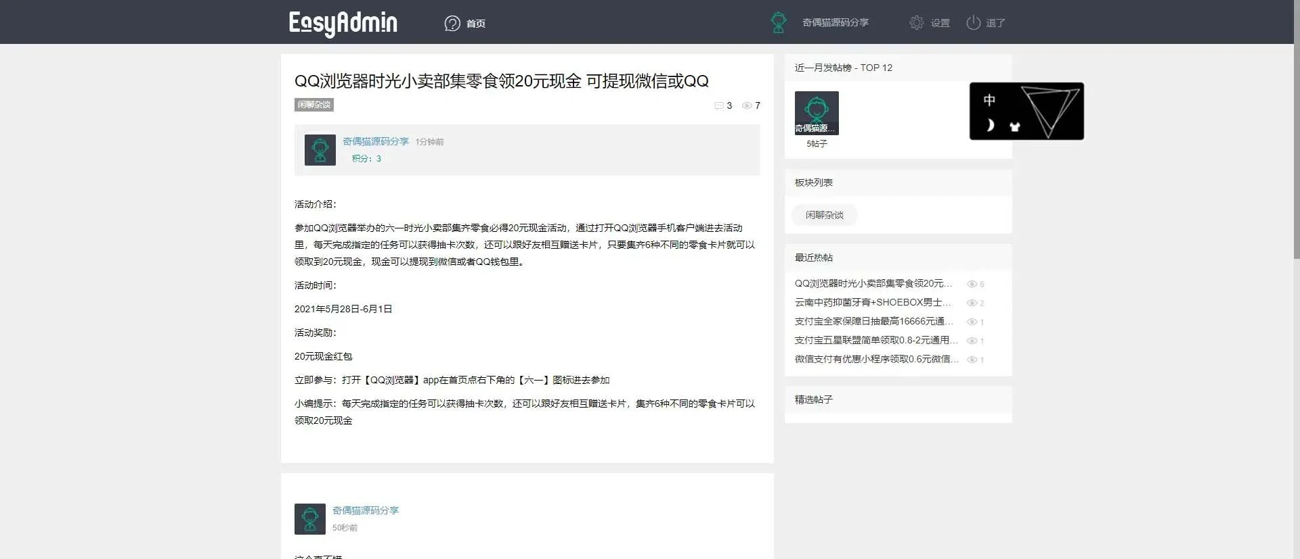Select 闲聊杂谈 board in 板块列表
Viewport: 1300px width, 559px height.
click(824, 215)
